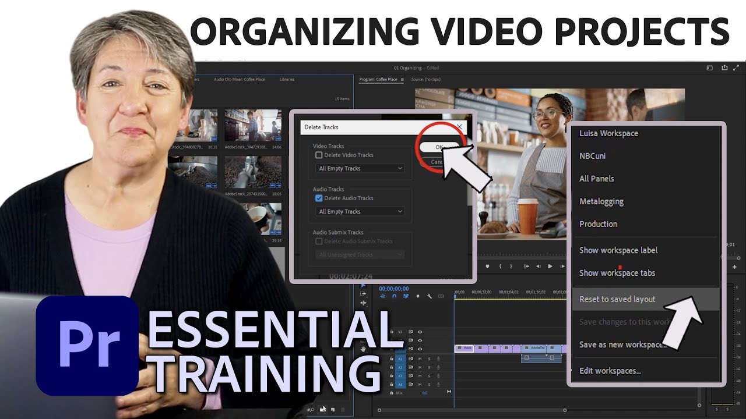This screenshot has width=746, height=419.
Task: Click timeline playhead timecode 00;00;00;00
Action: 394,289
